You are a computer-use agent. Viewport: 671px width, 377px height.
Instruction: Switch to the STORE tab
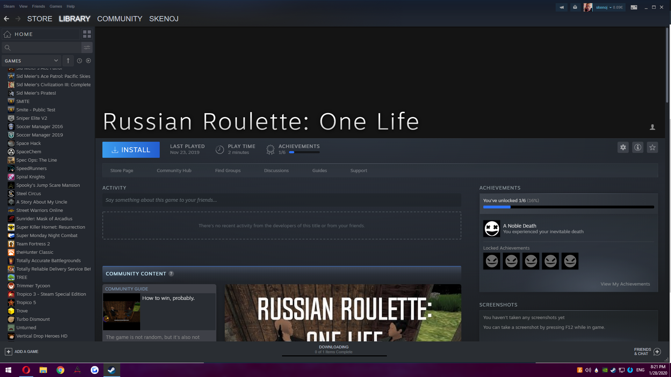pyautogui.click(x=40, y=19)
